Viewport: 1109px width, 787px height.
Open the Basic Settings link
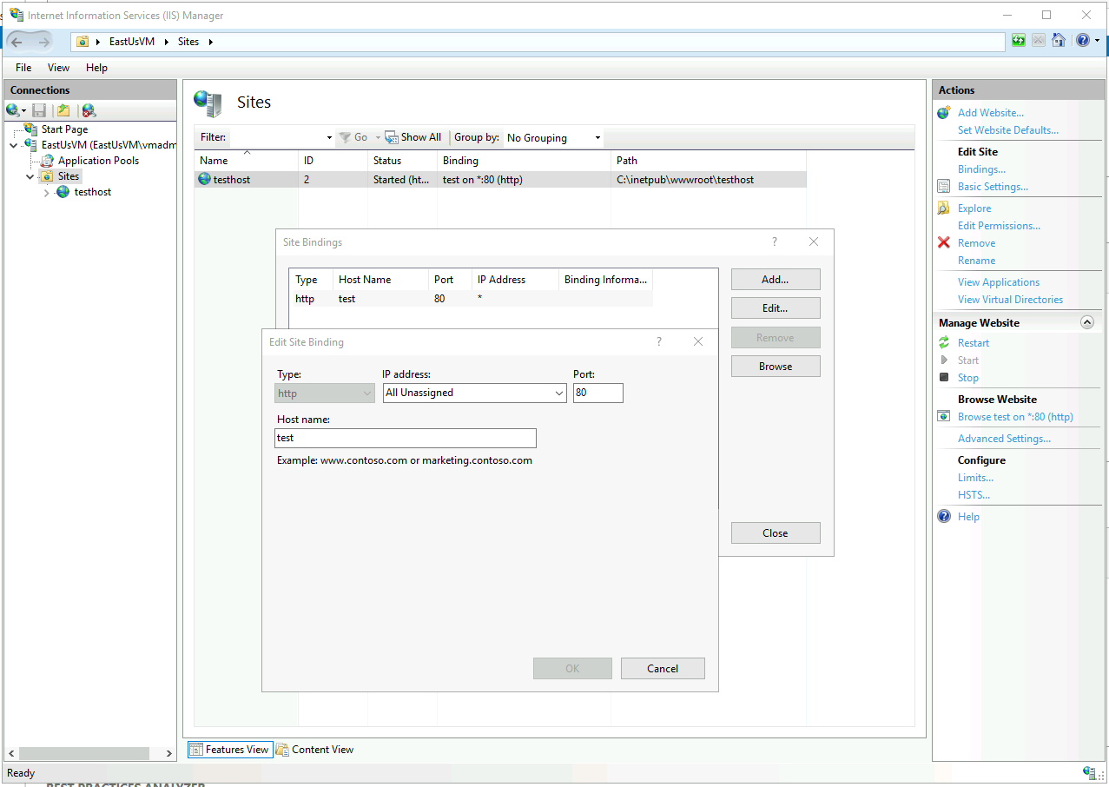pos(993,187)
